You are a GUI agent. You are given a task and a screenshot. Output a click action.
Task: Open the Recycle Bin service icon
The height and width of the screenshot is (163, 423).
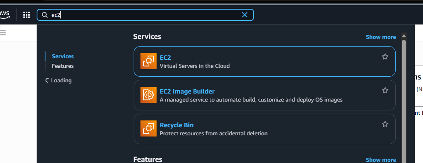(149, 128)
